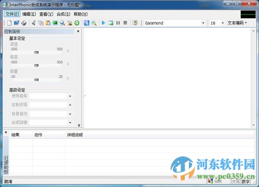Viewport: 259px width, 187px height.
Task: Click the 控制面板 panel title
Action: pyautogui.click(x=13, y=32)
